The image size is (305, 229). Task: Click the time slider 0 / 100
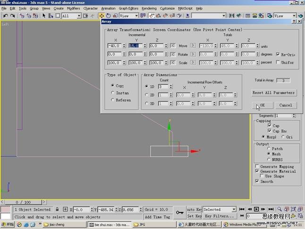point(23,202)
